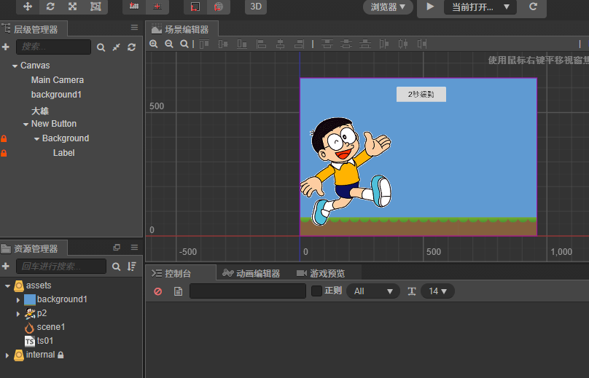The image size is (589, 378).
Task: Zoom out the scene view
Action: click(x=169, y=44)
